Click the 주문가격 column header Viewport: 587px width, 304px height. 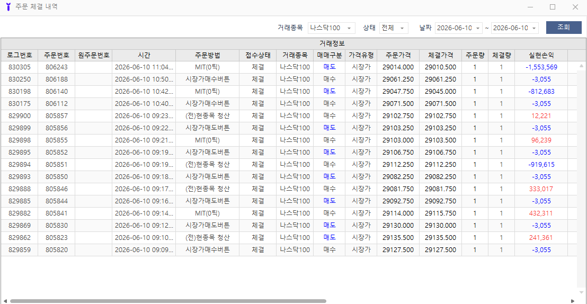coord(398,55)
